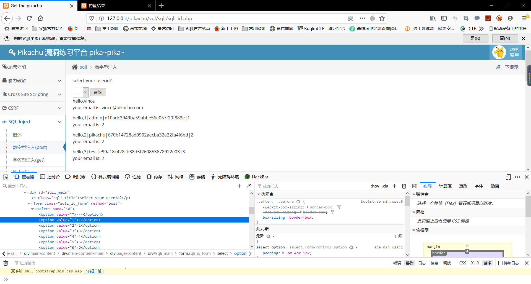This screenshot has width=531, height=284.
Task: Clear the console output with trash icon
Action: (x=6, y=263)
